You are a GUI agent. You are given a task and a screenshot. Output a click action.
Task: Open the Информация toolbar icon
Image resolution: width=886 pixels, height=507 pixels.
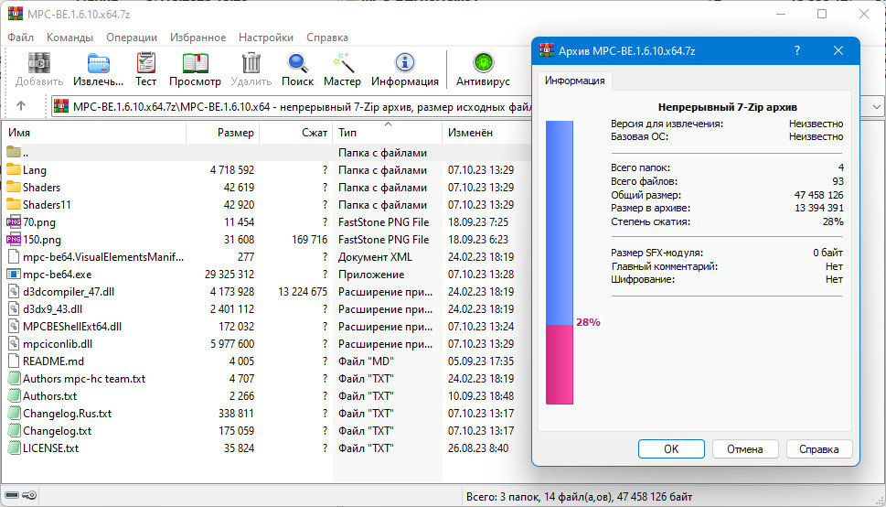pos(404,63)
